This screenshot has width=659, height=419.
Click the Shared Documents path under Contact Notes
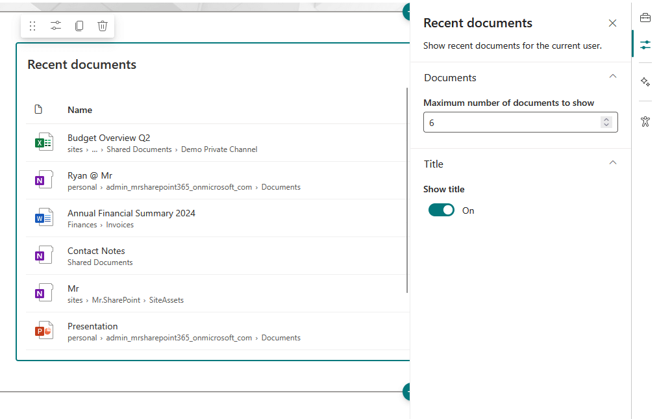pyautogui.click(x=100, y=262)
